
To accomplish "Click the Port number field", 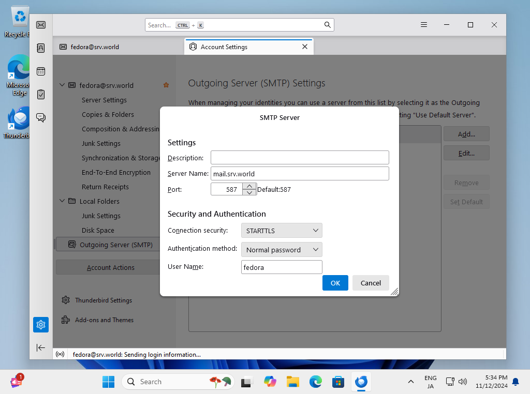I will tap(227, 189).
